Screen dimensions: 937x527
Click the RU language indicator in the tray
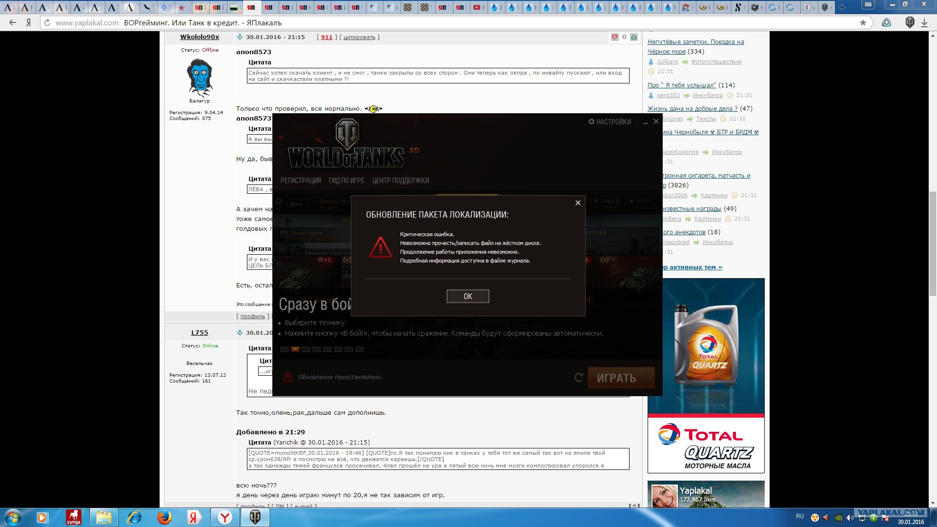pyautogui.click(x=799, y=516)
